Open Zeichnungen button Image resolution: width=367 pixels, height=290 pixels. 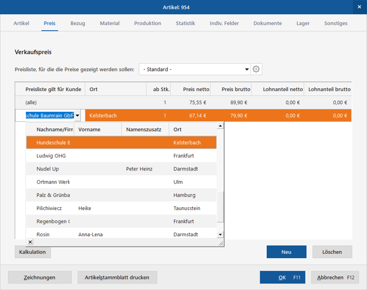point(39,277)
